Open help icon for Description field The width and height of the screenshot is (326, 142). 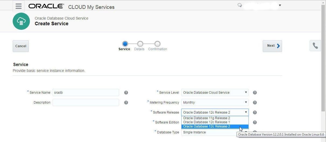(126, 103)
